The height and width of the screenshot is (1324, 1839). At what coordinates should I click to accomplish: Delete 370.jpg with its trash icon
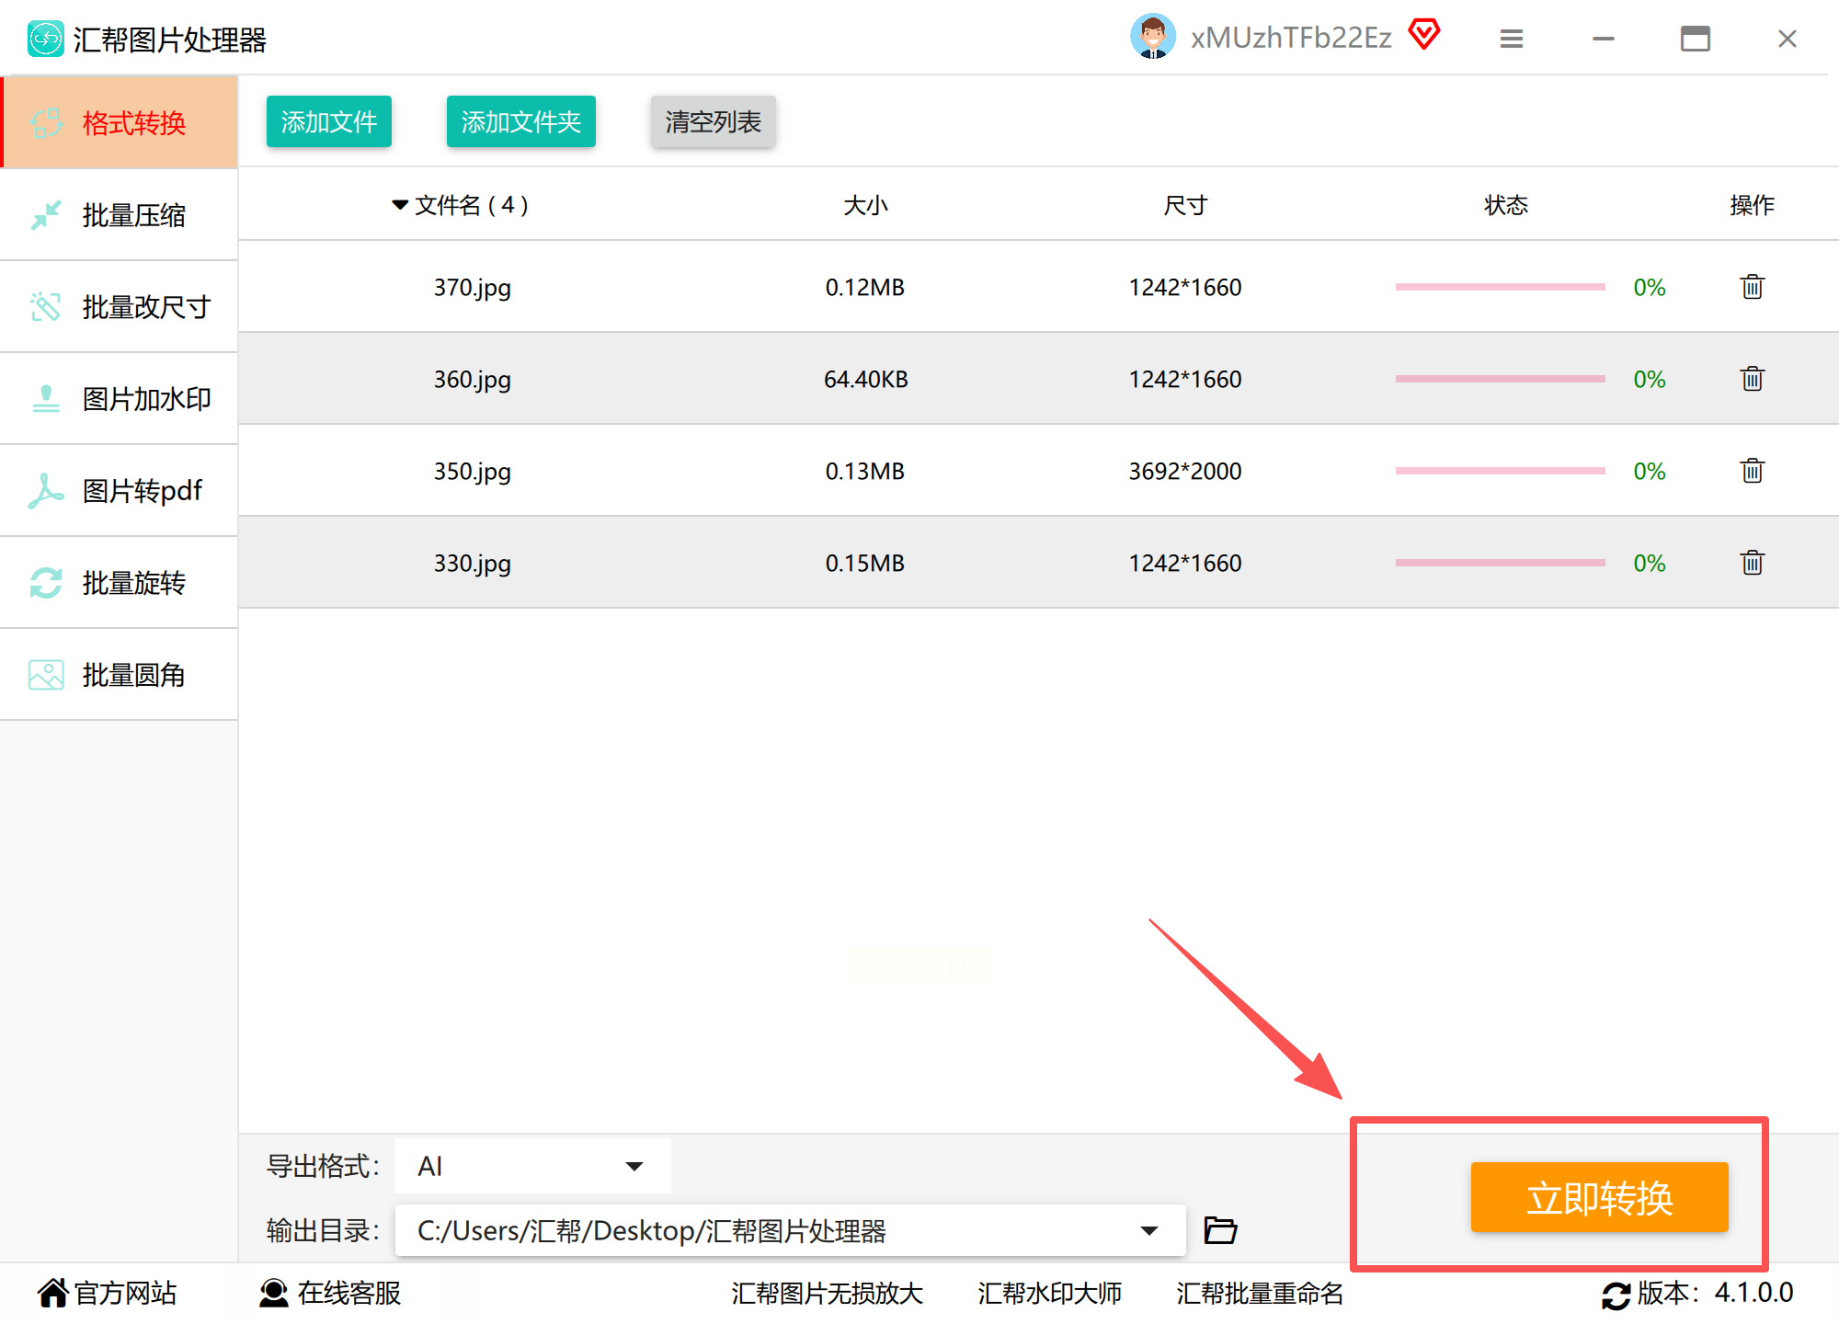click(x=1752, y=287)
